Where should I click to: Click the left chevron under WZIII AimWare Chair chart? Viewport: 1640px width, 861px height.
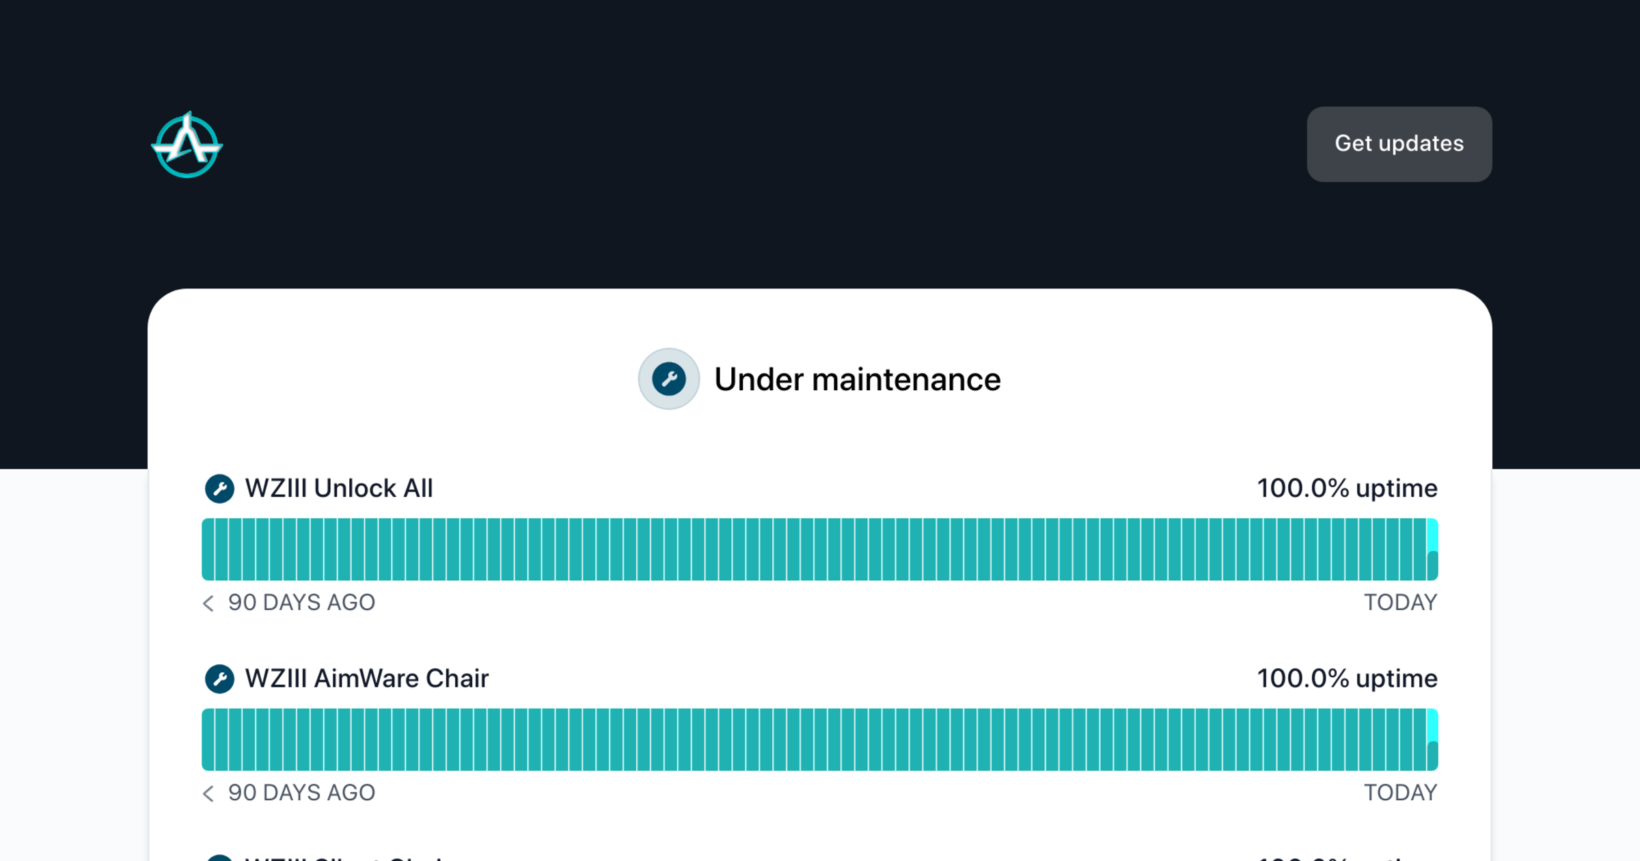pos(208,793)
